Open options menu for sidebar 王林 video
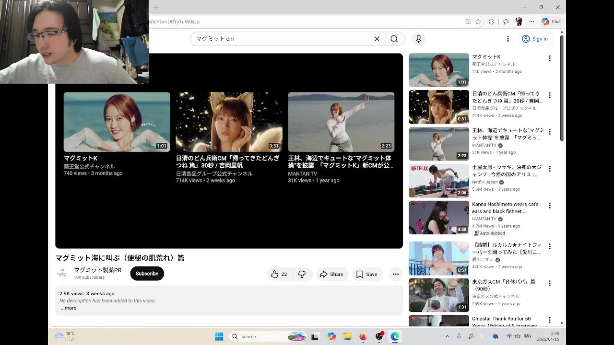This screenshot has height=345, width=614. click(550, 132)
